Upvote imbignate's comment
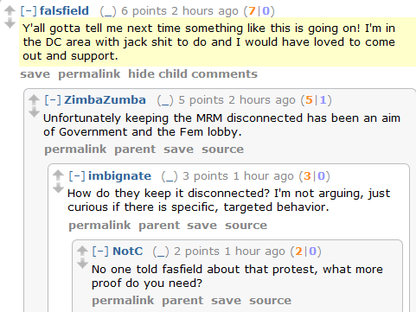This screenshot has width=416, height=312. pos(58,175)
